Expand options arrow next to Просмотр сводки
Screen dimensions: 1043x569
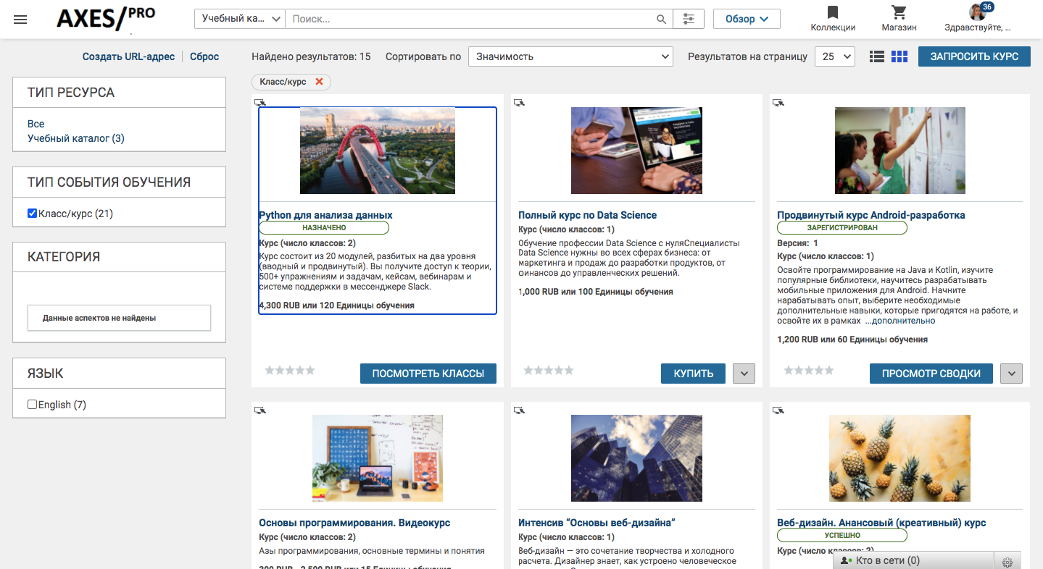click(1011, 374)
